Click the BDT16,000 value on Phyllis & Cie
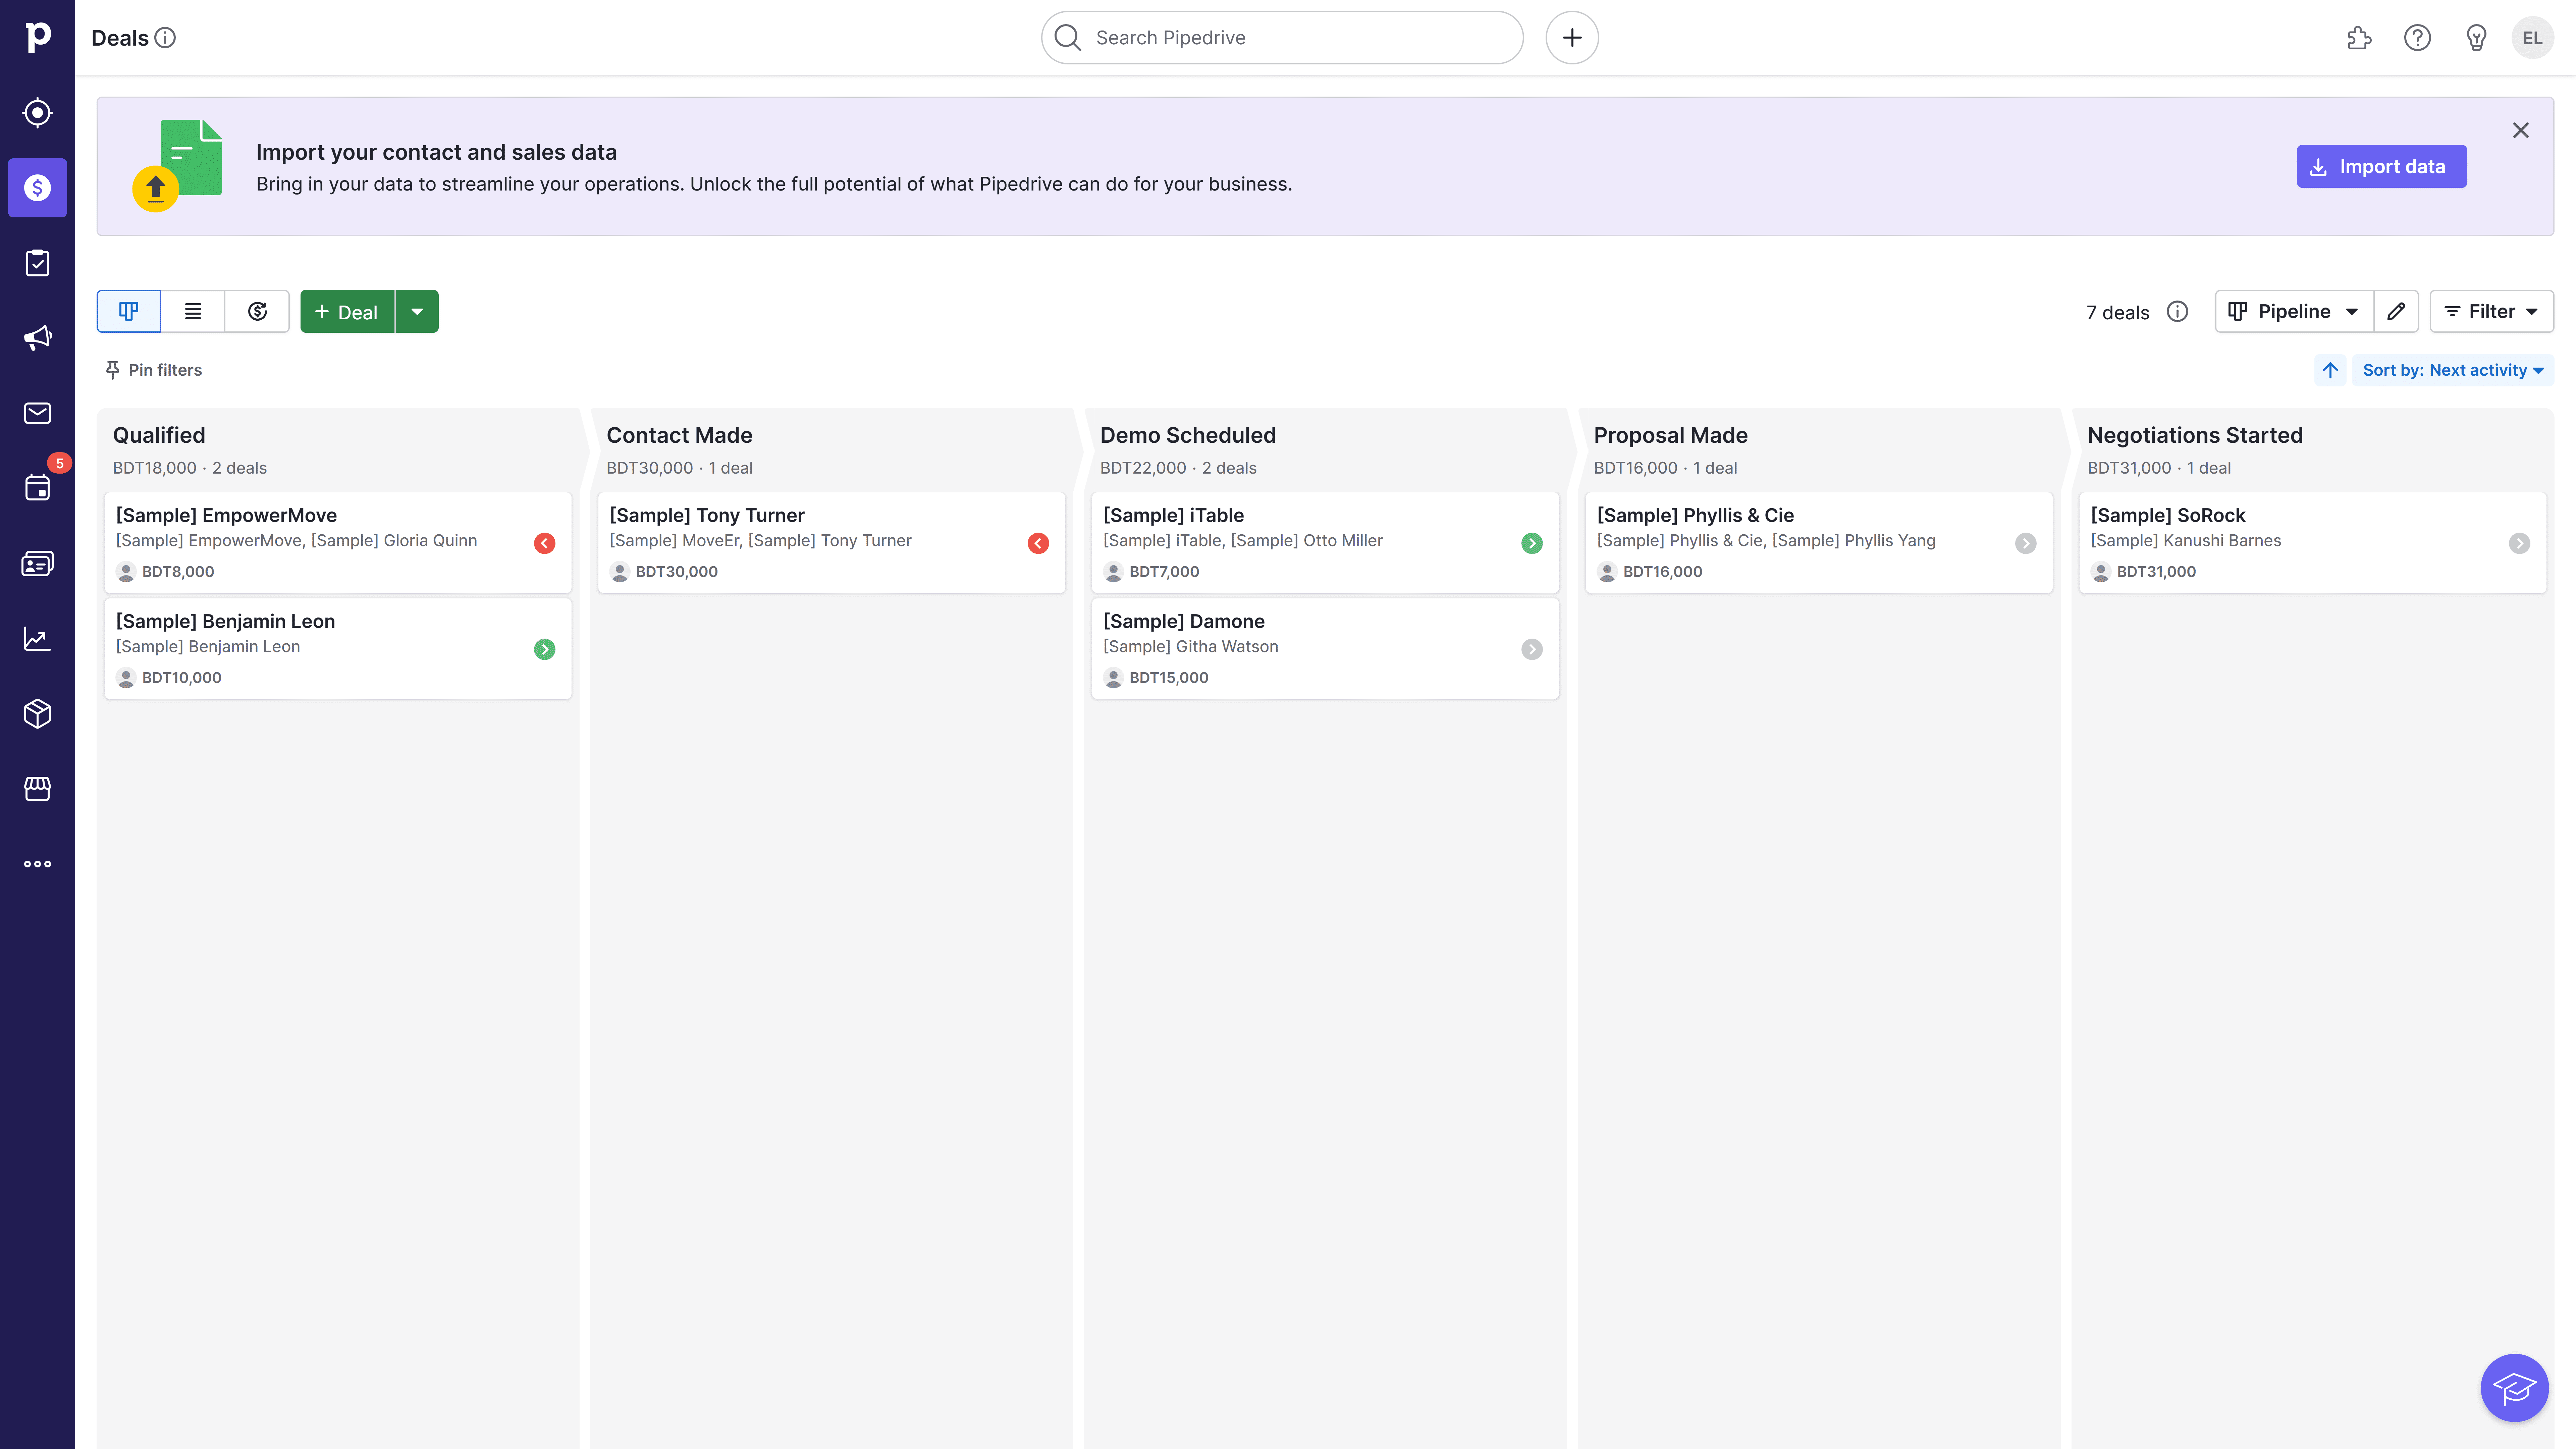Screen dimensions: 2576x1449 tap(1662, 572)
